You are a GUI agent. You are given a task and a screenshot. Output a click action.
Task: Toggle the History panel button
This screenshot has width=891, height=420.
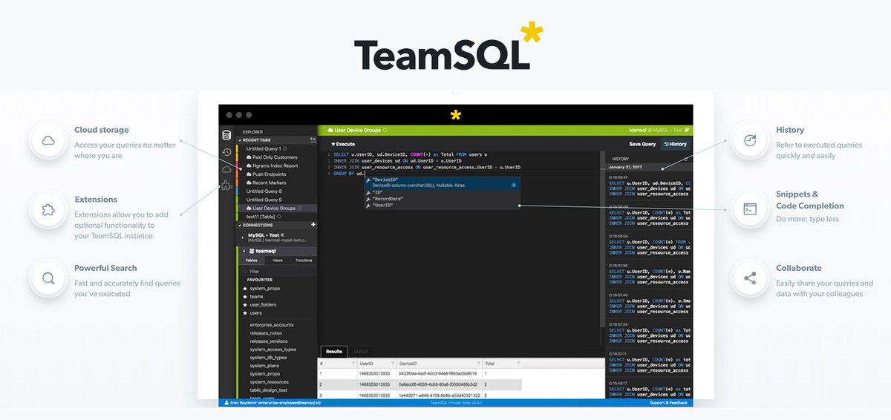point(676,144)
